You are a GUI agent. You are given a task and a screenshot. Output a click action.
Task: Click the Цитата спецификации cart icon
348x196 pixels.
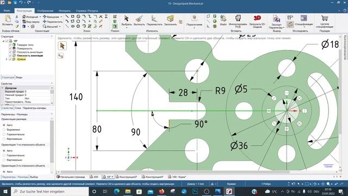(x=325, y=18)
